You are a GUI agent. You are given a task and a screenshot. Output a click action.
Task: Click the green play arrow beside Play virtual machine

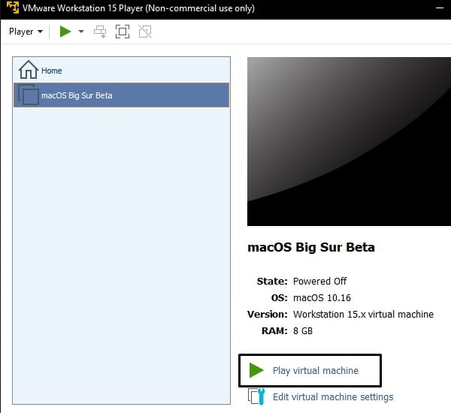(256, 370)
